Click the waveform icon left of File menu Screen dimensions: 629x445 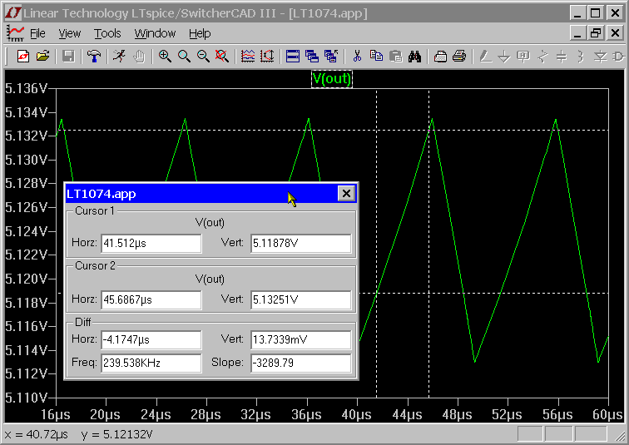pos(15,33)
